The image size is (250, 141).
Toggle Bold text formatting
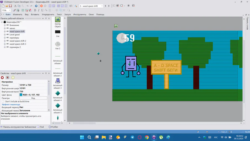click(x=35, y=10)
